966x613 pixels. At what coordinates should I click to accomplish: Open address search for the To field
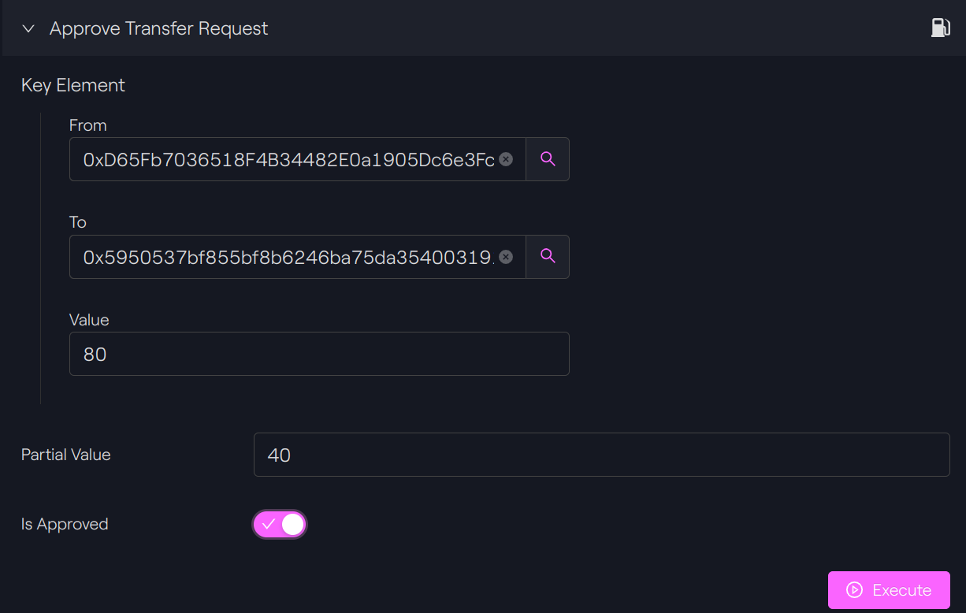[x=548, y=257]
